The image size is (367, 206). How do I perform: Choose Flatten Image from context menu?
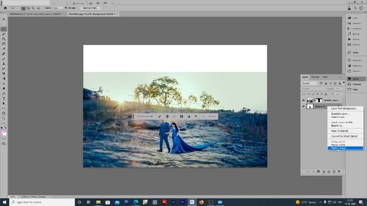click(345, 148)
